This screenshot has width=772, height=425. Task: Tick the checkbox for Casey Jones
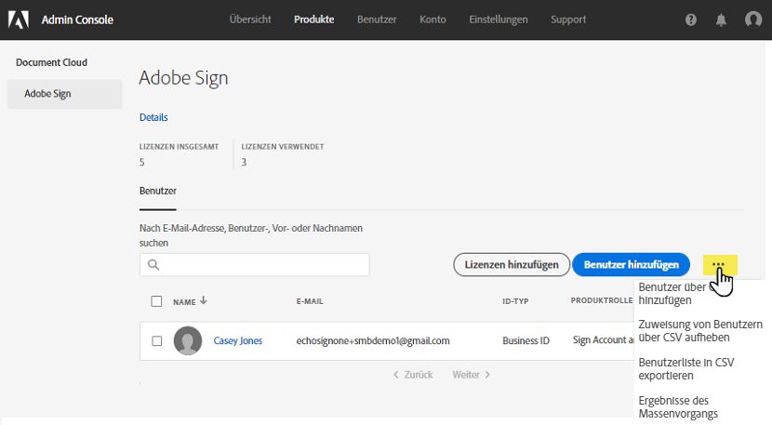coord(156,340)
